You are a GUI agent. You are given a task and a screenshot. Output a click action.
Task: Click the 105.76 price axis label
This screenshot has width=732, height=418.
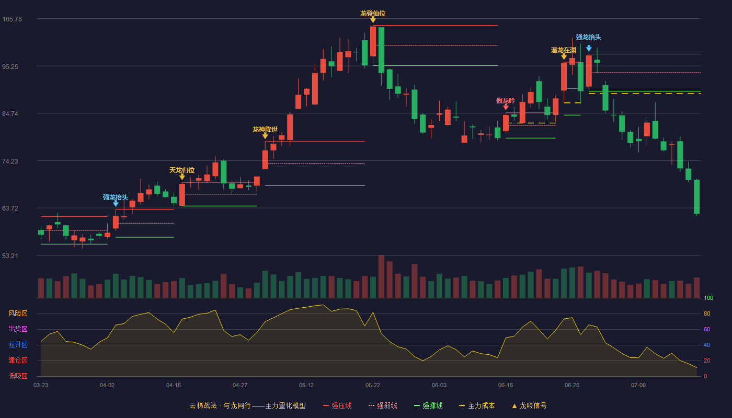pos(12,19)
